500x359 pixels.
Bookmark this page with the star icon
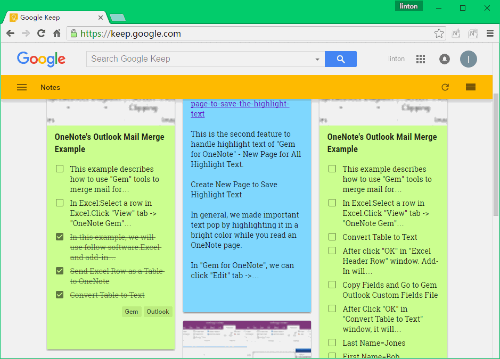439,34
